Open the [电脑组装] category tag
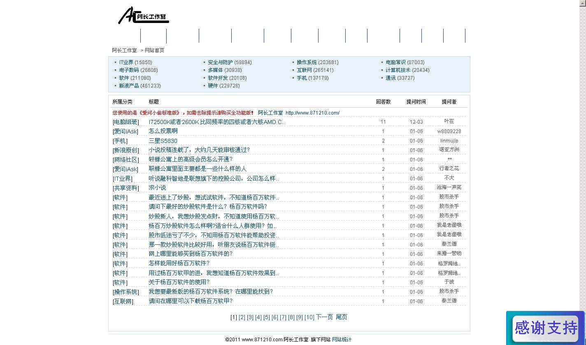586x345 pixels. tap(126, 122)
